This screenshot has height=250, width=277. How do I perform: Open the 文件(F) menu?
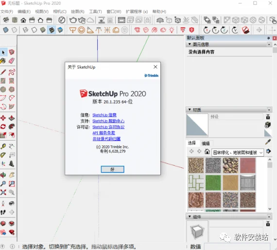[6, 12]
